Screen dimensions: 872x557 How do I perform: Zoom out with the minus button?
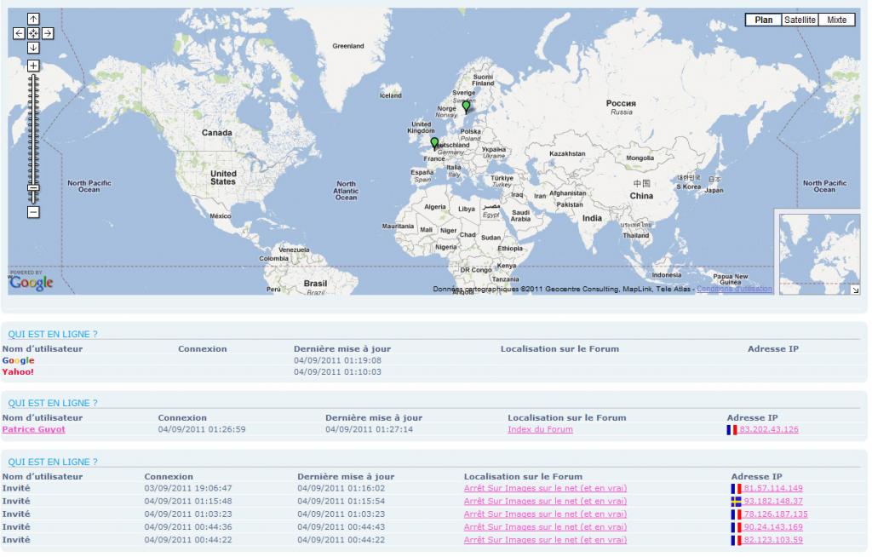[x=33, y=212]
